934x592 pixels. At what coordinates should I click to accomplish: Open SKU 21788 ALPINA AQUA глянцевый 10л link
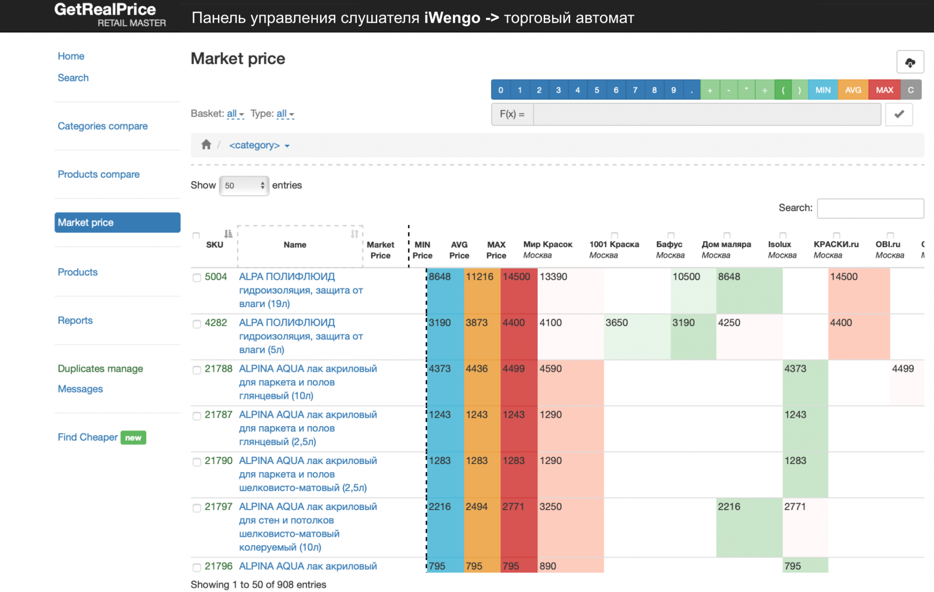click(308, 382)
